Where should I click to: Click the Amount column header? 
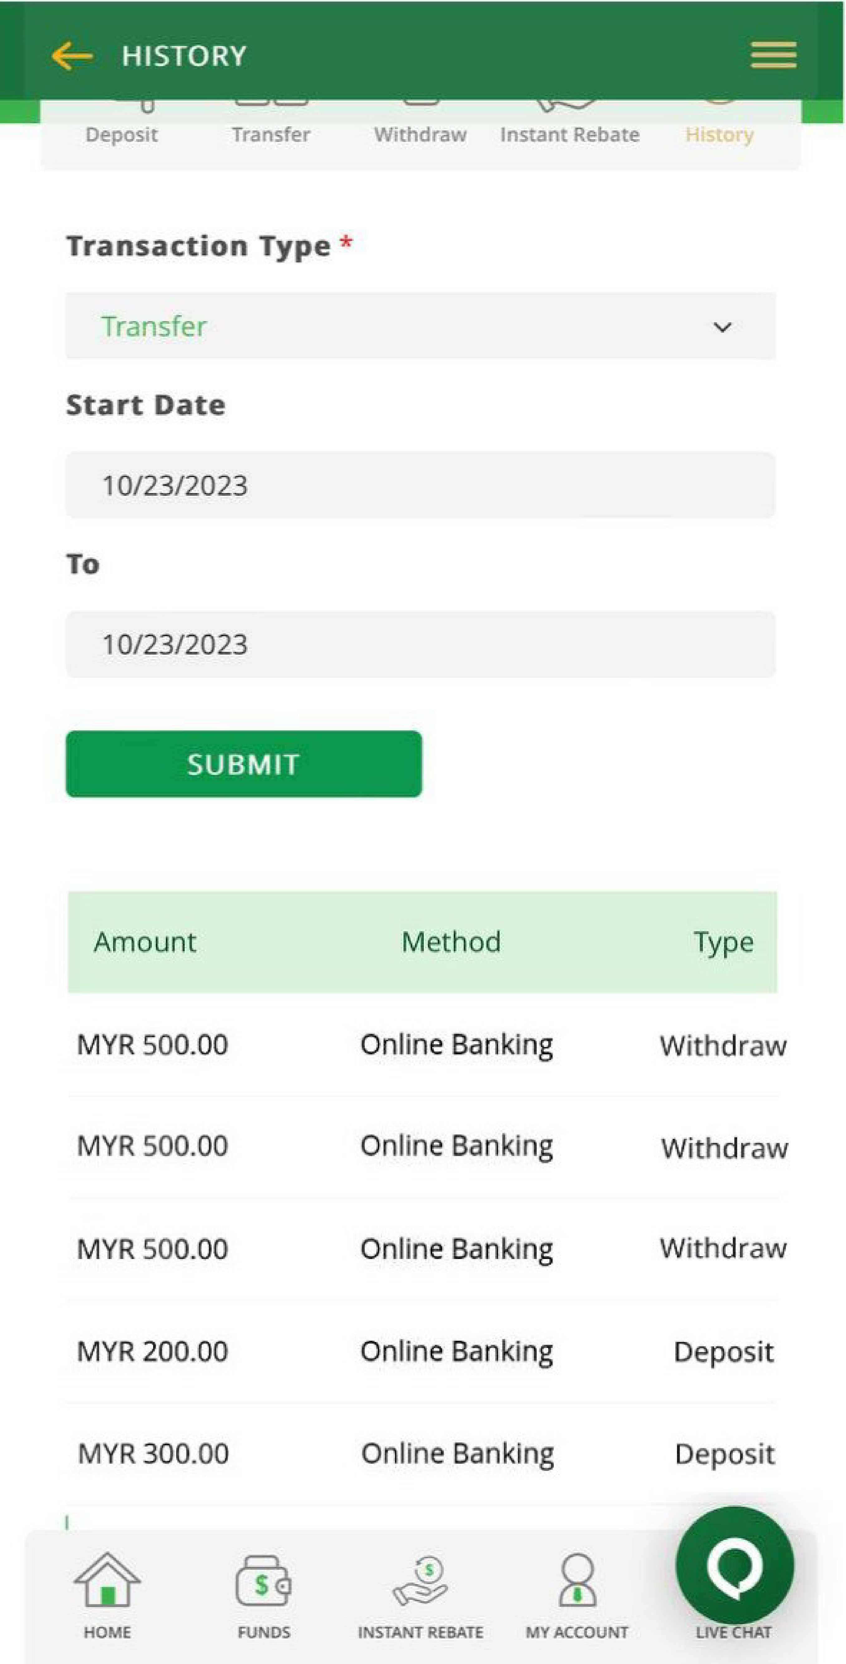[x=145, y=942]
